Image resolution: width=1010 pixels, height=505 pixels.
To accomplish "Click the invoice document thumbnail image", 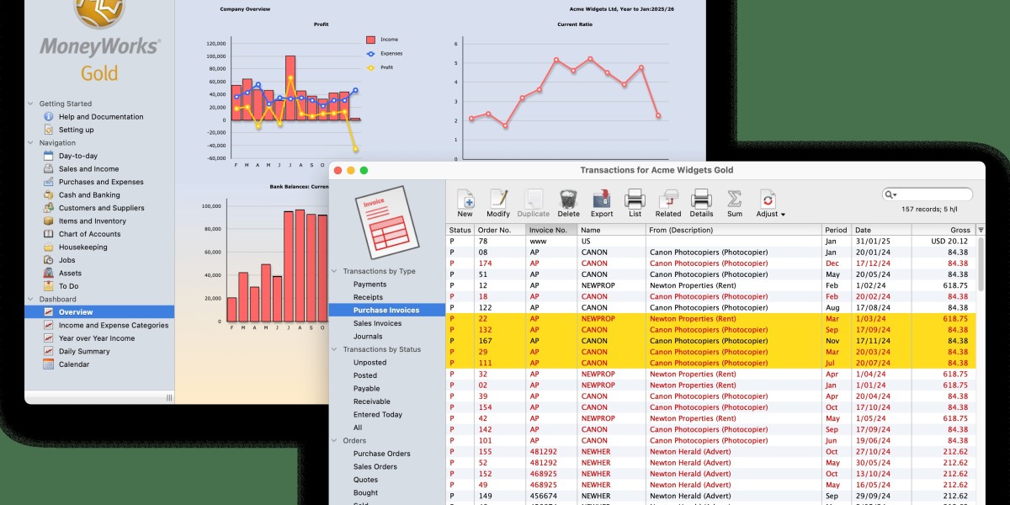I will coord(386,221).
